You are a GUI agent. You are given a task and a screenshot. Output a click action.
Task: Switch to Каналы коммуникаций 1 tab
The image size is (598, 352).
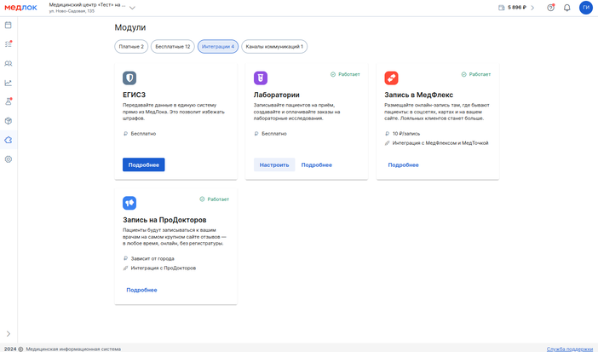pos(274,47)
